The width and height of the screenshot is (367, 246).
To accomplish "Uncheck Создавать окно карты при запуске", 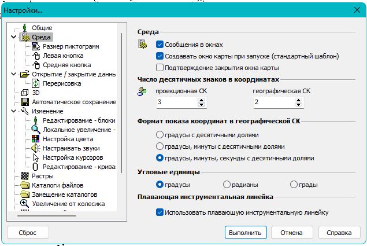I will 160,56.
